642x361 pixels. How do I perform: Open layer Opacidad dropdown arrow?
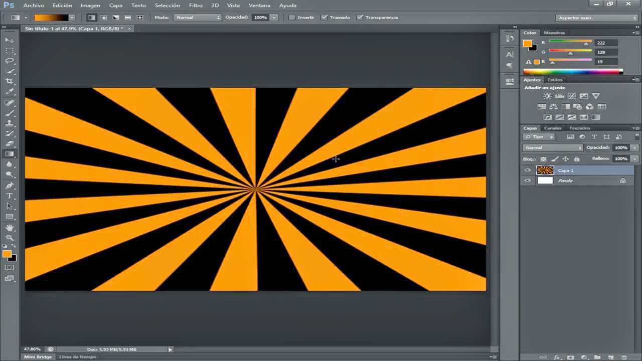click(x=635, y=148)
